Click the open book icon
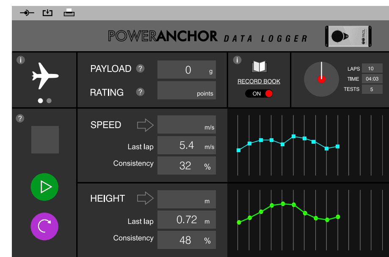The height and width of the screenshot is (257, 389). [259, 67]
